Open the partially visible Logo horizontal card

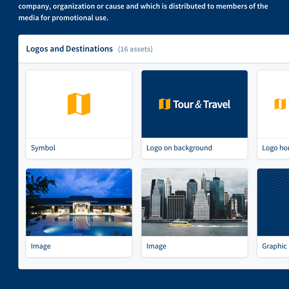tap(273, 115)
